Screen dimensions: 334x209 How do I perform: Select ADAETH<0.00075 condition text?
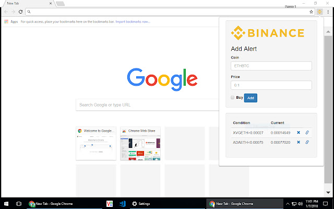248,142
